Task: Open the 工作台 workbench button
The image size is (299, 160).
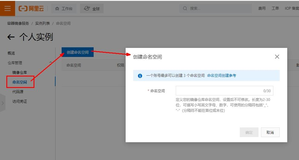Action: tap(64, 8)
